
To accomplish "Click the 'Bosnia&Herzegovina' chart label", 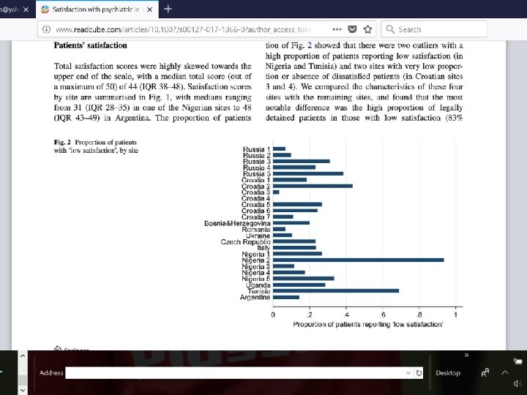I will click(237, 223).
